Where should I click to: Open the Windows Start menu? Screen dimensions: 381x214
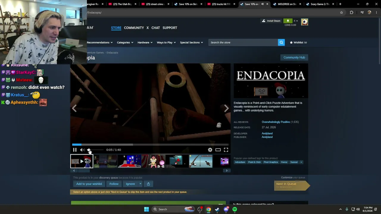coord(146,209)
